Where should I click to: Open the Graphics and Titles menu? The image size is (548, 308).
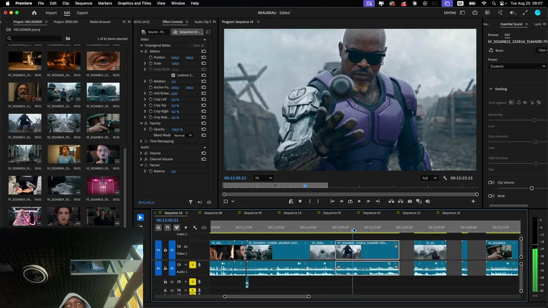[x=134, y=3]
